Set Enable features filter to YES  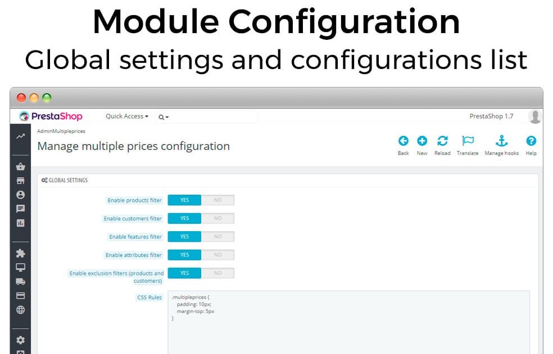pyautogui.click(x=184, y=237)
